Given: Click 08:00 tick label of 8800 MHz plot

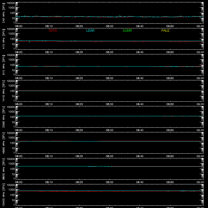Looking at the screenshot, I should point(19,182).
